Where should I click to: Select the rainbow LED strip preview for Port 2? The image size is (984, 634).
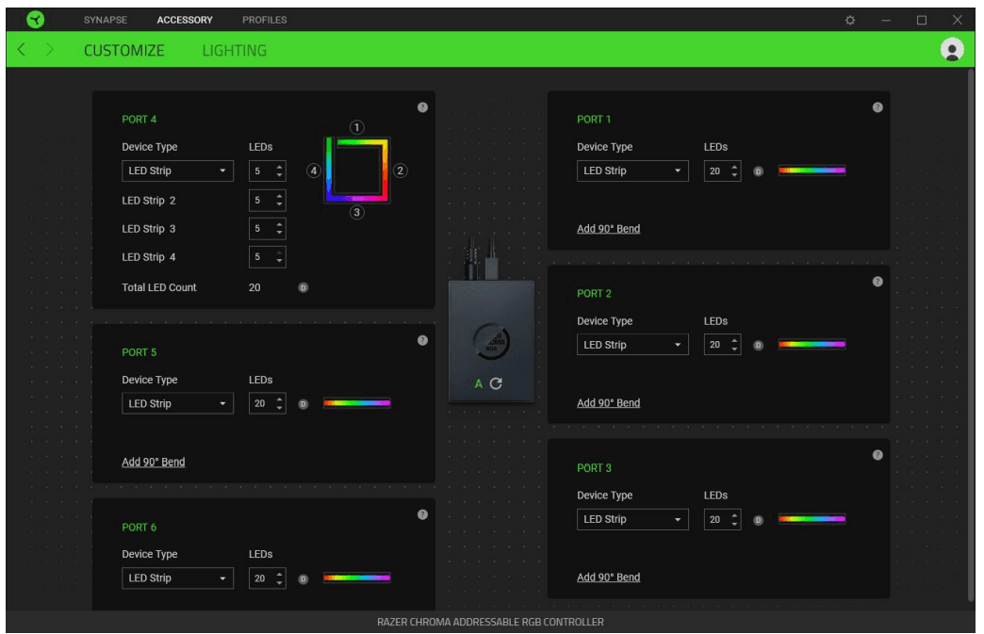coord(812,344)
